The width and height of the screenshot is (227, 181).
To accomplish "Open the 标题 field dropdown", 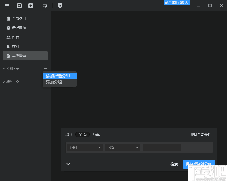I will 85,147.
